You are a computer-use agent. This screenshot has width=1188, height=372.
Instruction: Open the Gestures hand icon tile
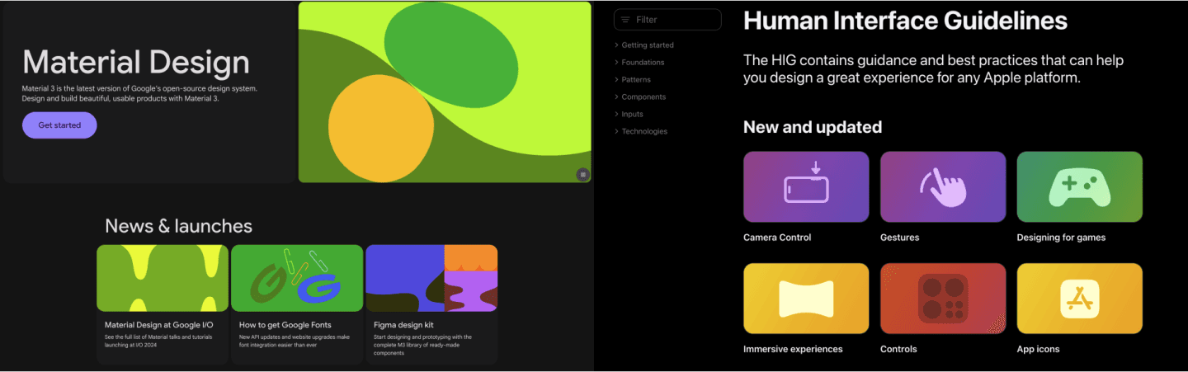943,186
